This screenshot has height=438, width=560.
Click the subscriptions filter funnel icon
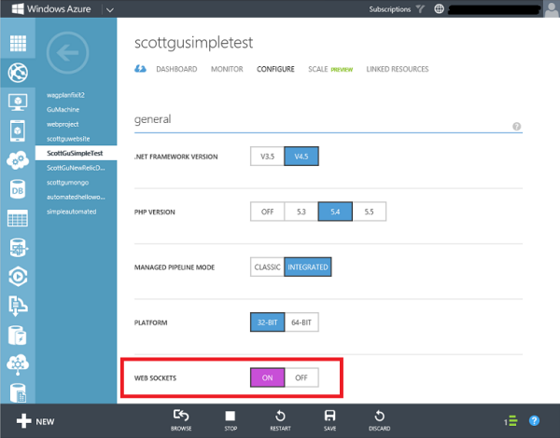click(x=421, y=9)
